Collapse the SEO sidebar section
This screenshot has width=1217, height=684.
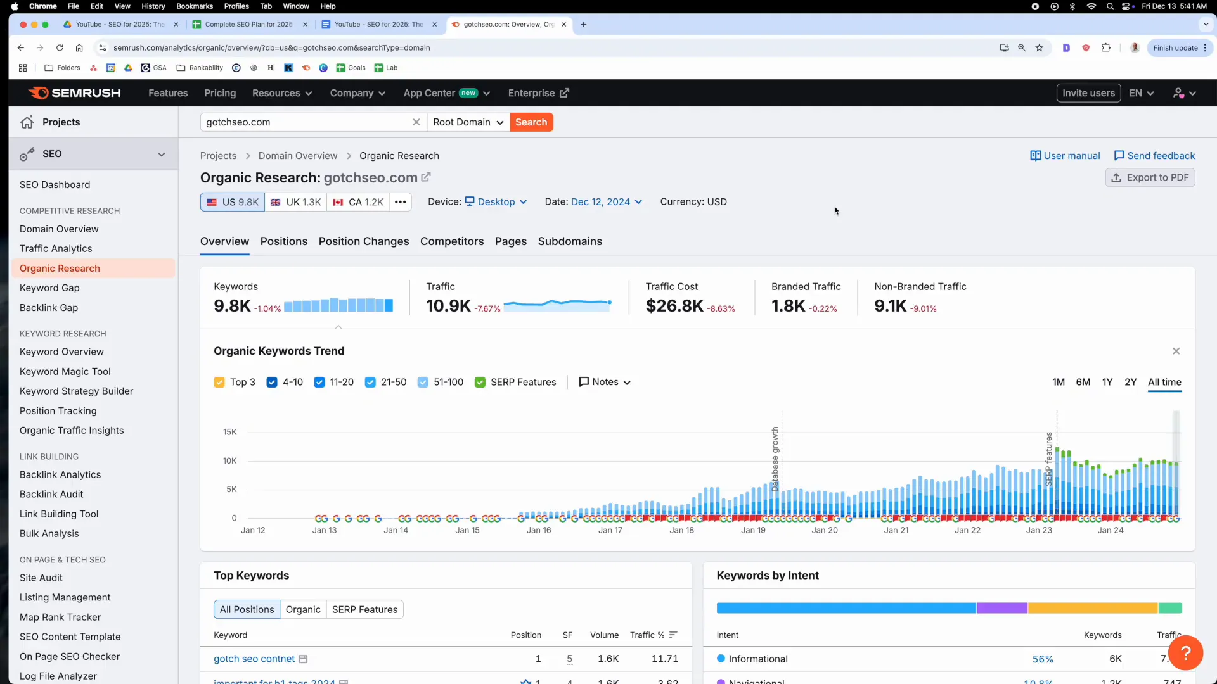click(162, 154)
